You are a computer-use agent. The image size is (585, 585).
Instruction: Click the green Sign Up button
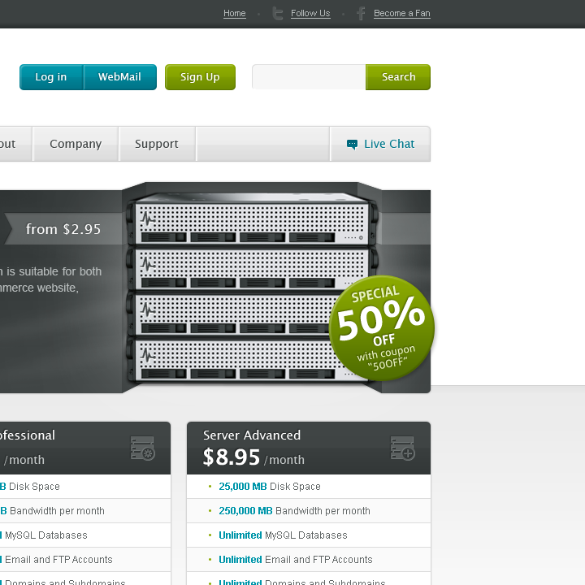pyautogui.click(x=200, y=77)
